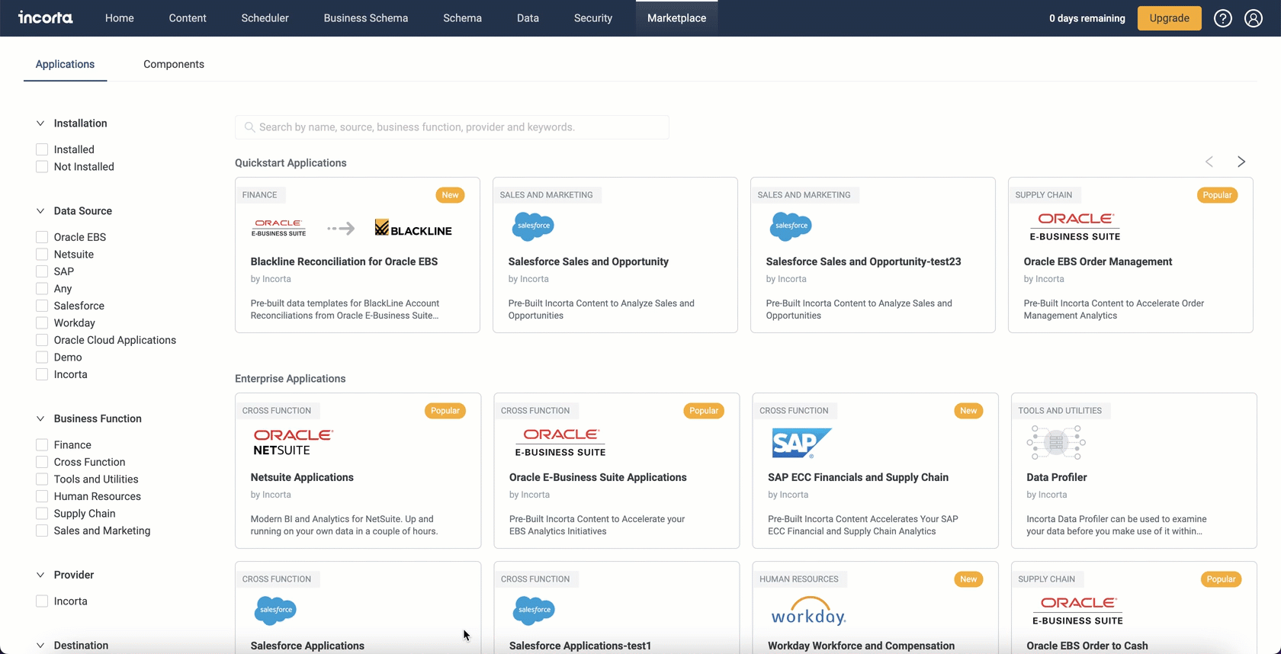Open Business Schema in navigation
This screenshot has height=654, width=1281.
366,18
